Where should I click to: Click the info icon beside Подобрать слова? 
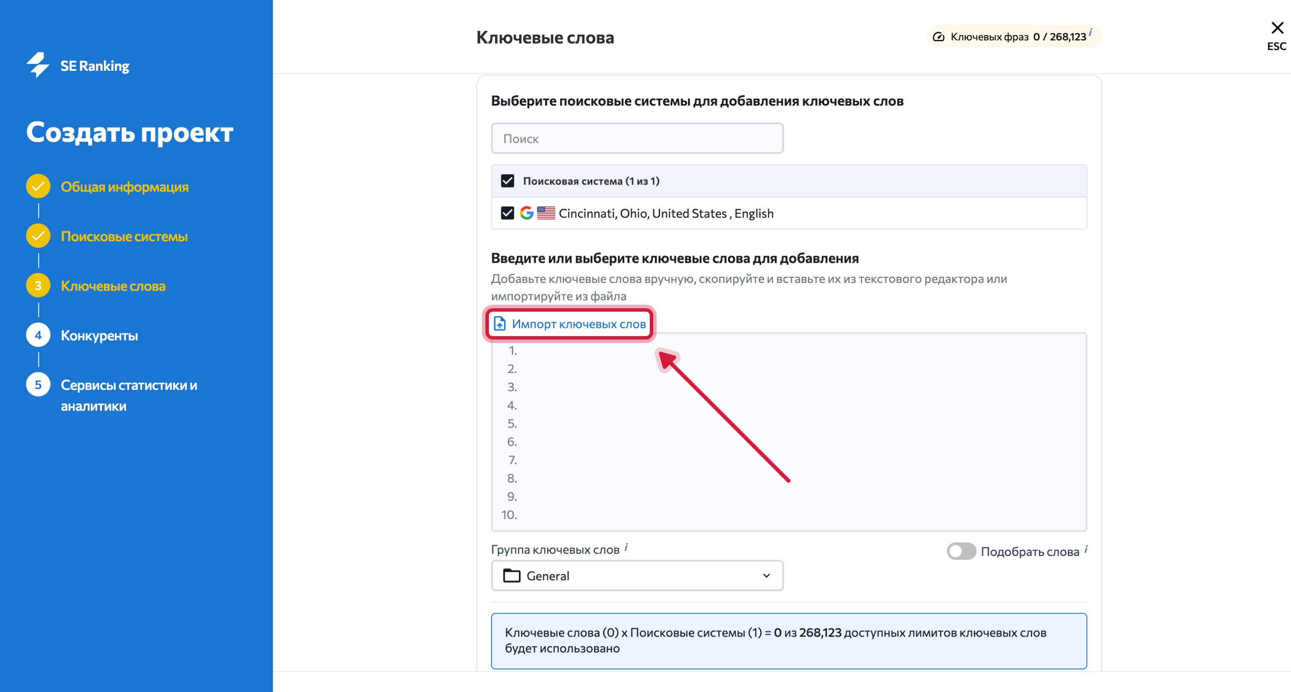(1086, 549)
